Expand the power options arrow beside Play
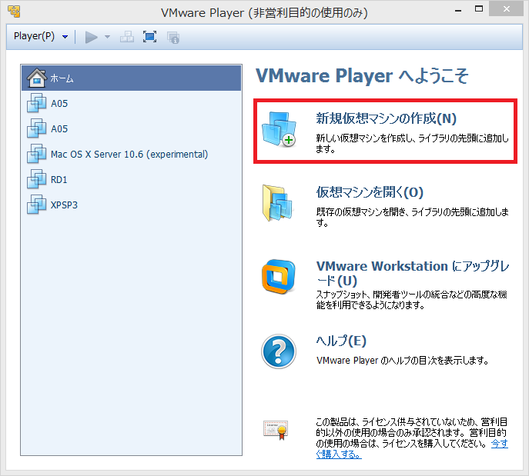 [x=107, y=37]
